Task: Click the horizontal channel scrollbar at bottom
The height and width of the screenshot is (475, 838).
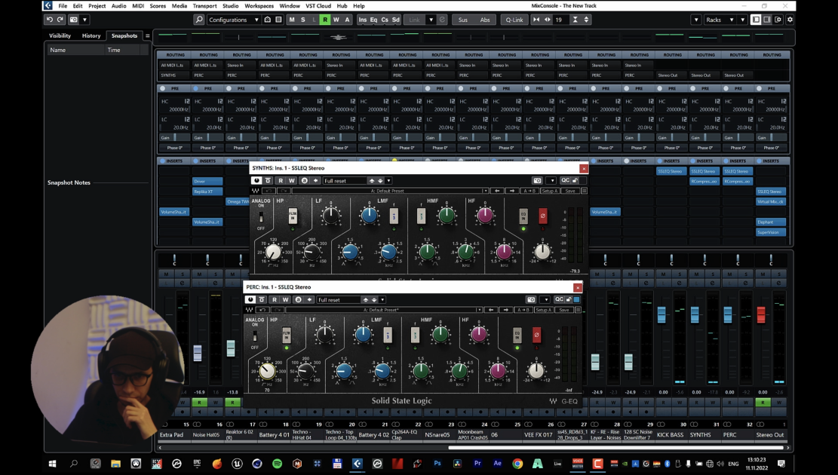Action: pos(615,448)
